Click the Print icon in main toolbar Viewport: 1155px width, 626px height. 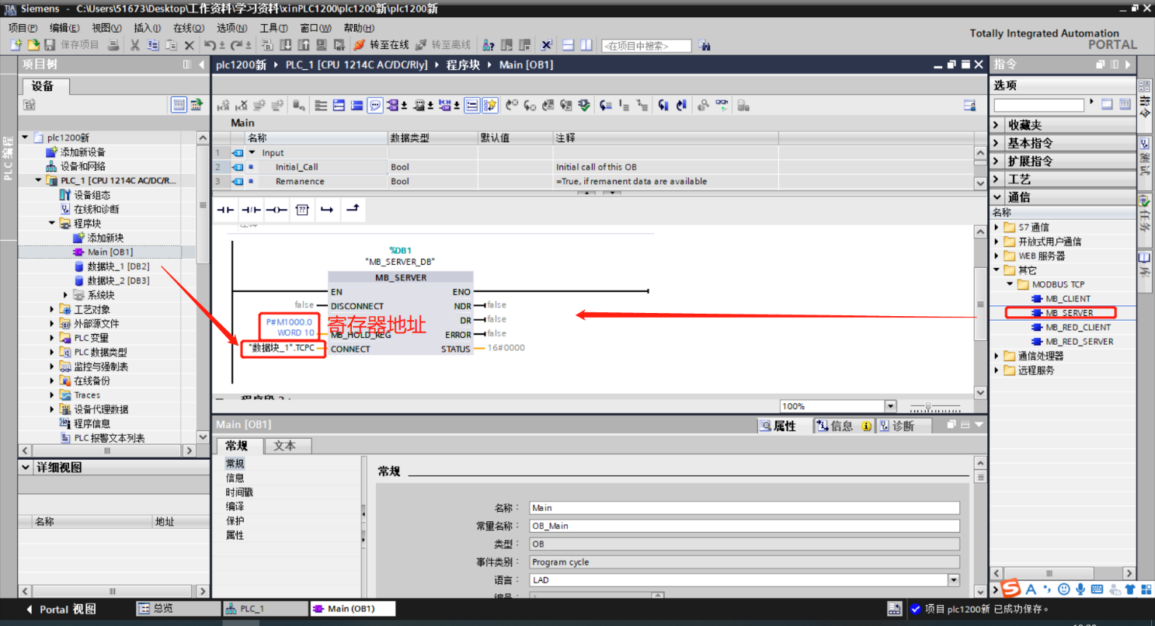click(113, 45)
